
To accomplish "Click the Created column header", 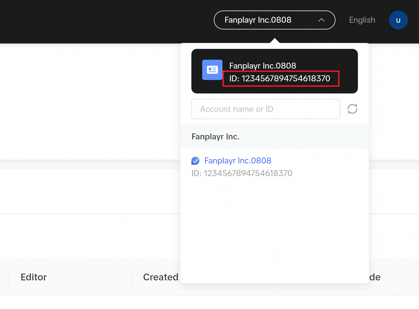I will [161, 277].
